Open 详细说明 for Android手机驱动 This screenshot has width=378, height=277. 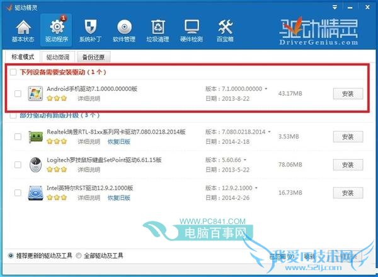(x=89, y=98)
